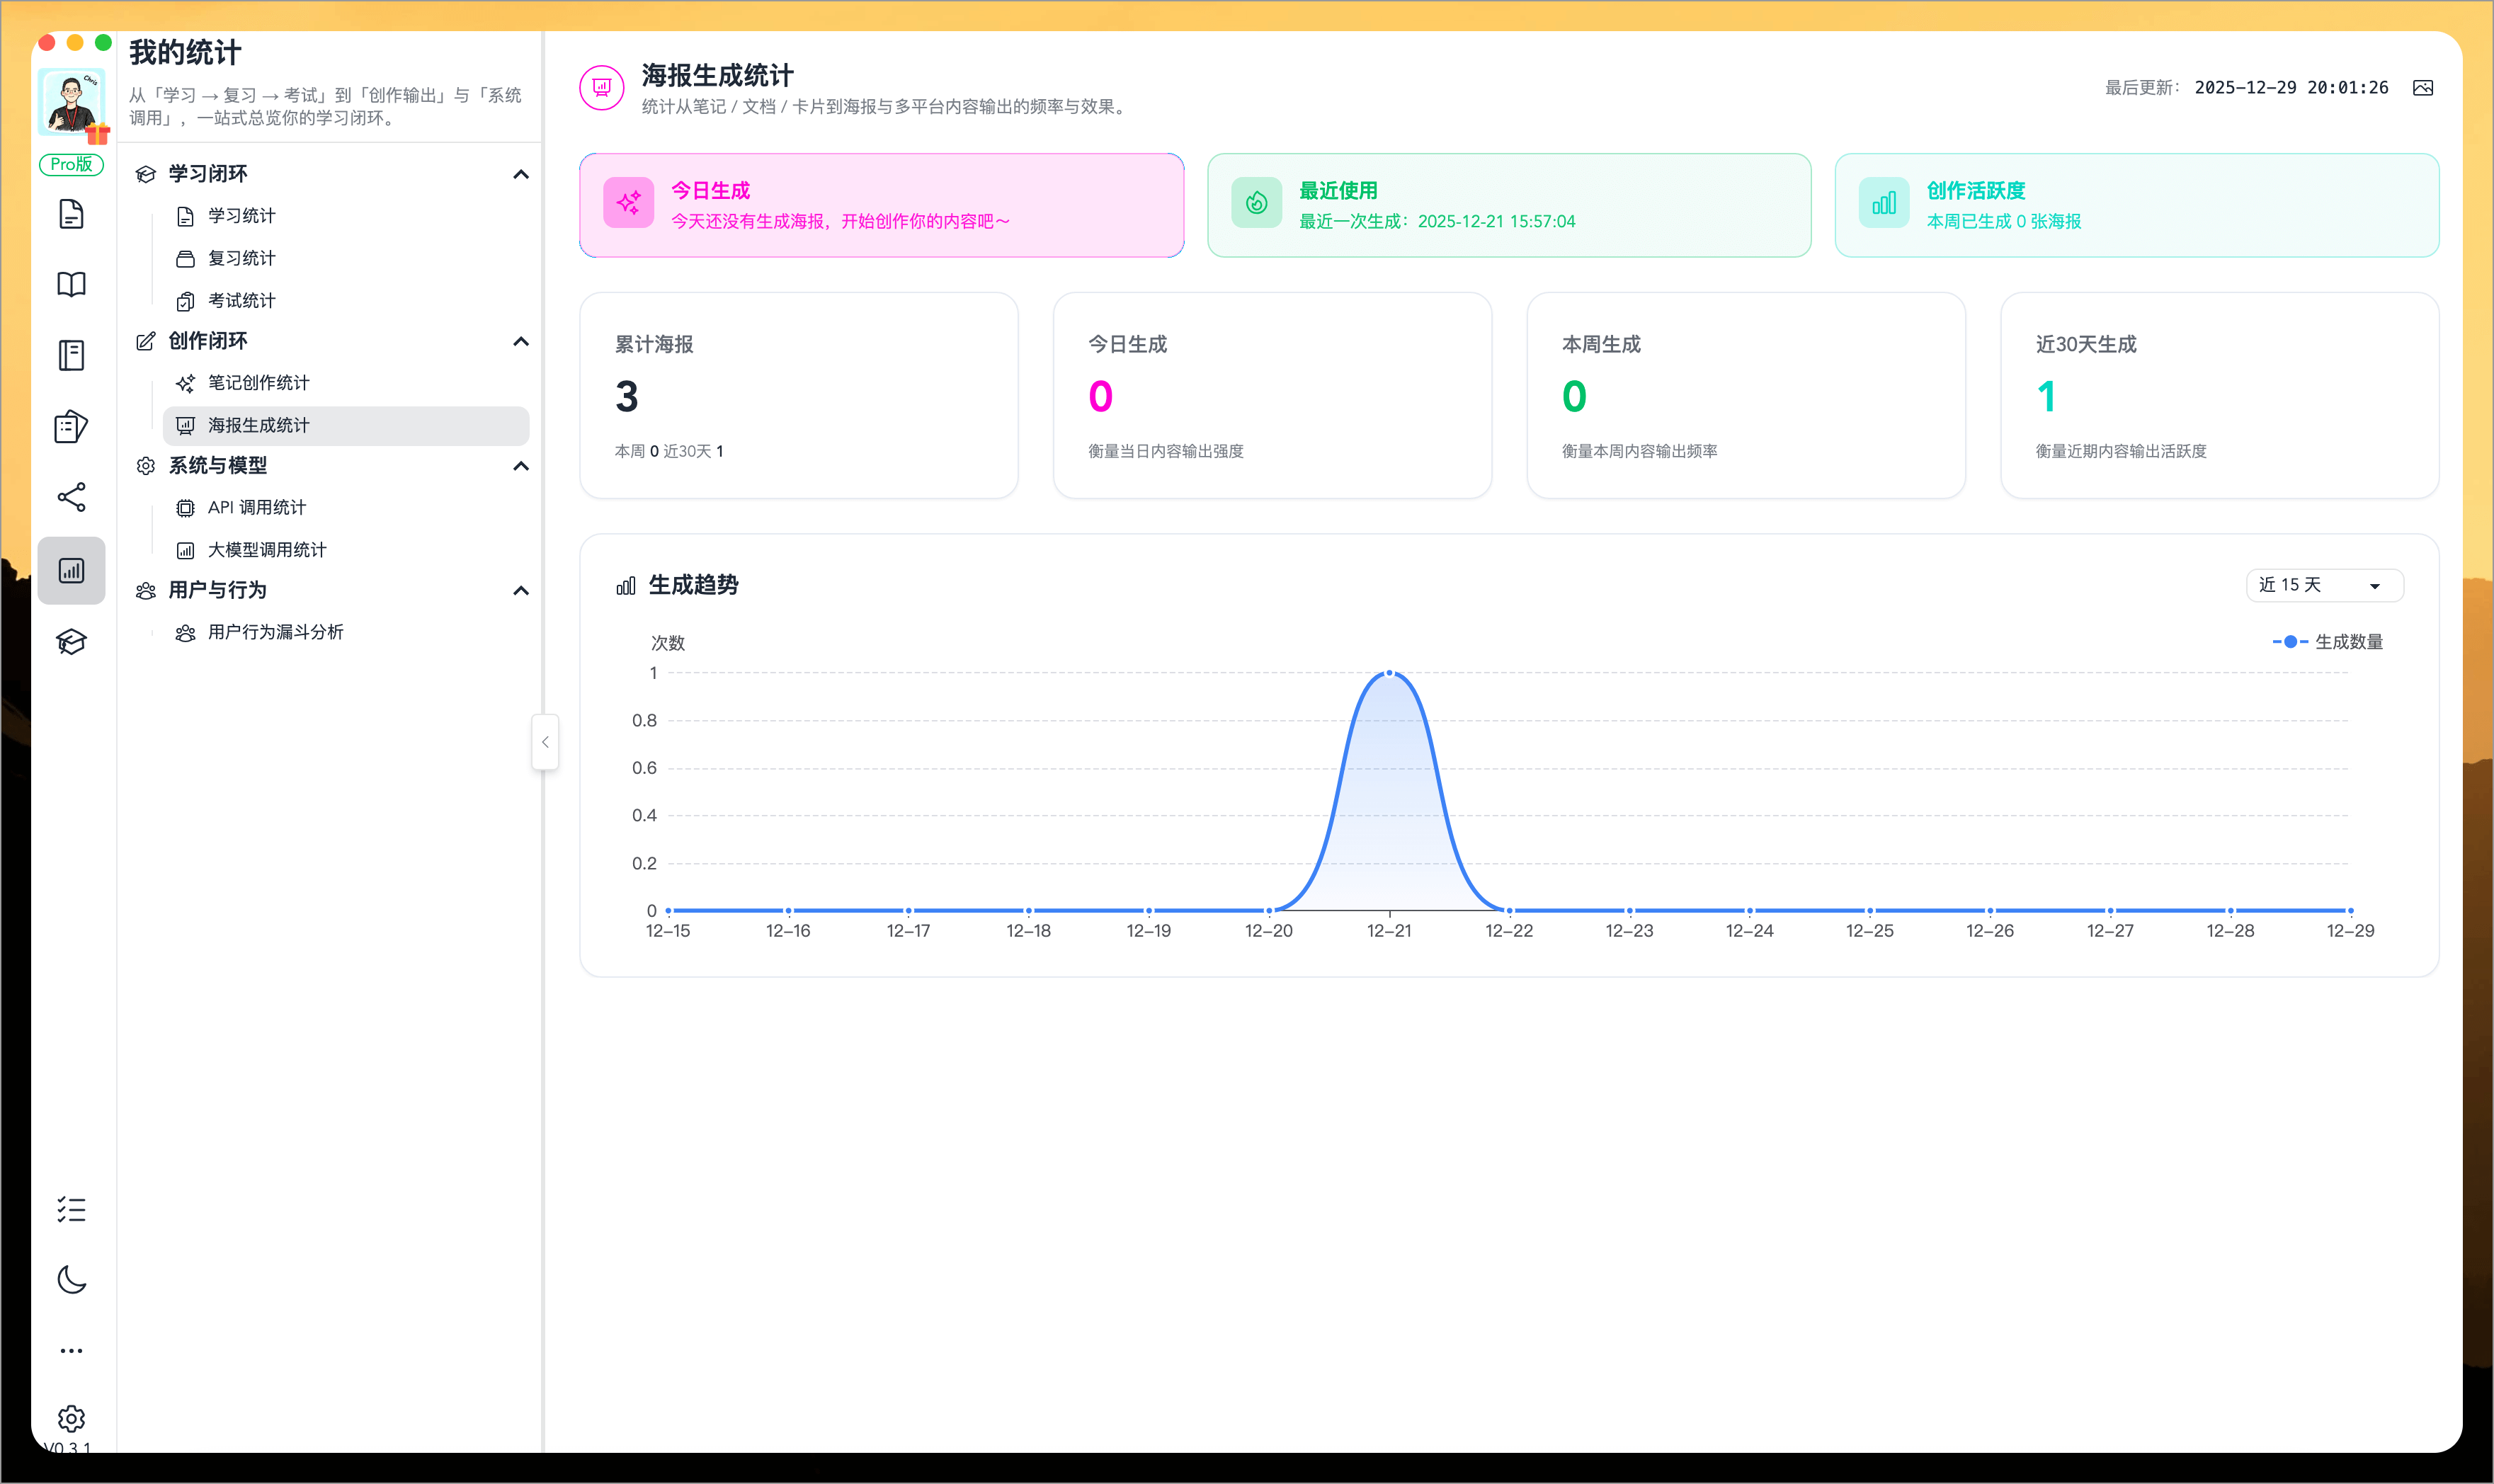This screenshot has width=2494, height=1484.
Task: Open settings gear at sidebar bottom
Action: pos(71,1418)
